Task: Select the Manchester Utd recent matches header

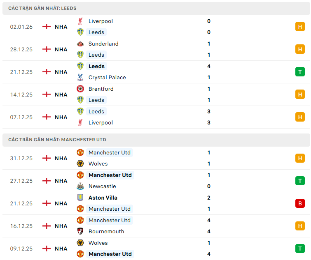Action: coord(57,140)
